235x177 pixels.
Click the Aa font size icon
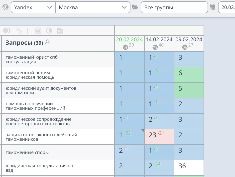(x=60, y=31)
